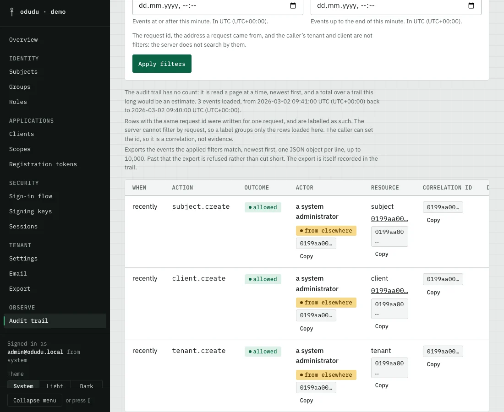Click the ACTION column header

point(182,188)
